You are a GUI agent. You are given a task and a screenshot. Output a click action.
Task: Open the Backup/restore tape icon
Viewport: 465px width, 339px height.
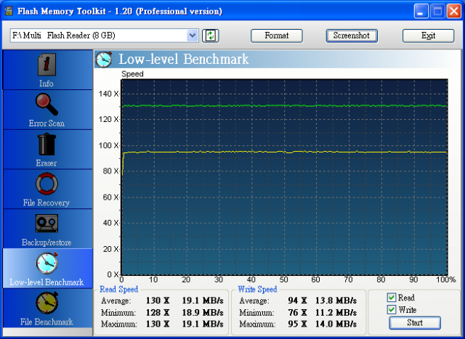pyautogui.click(x=46, y=224)
